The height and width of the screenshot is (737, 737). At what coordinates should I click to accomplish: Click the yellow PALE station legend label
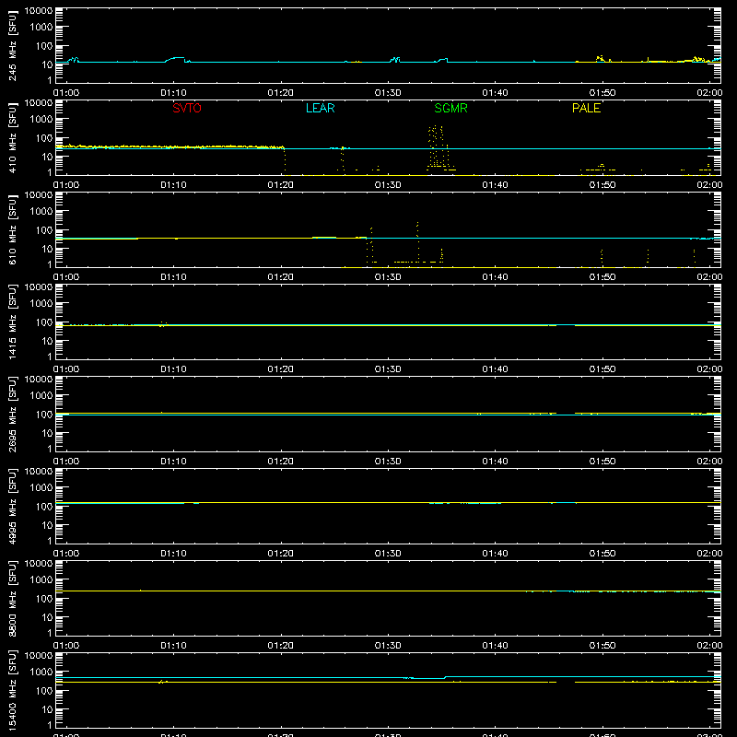coord(586,108)
